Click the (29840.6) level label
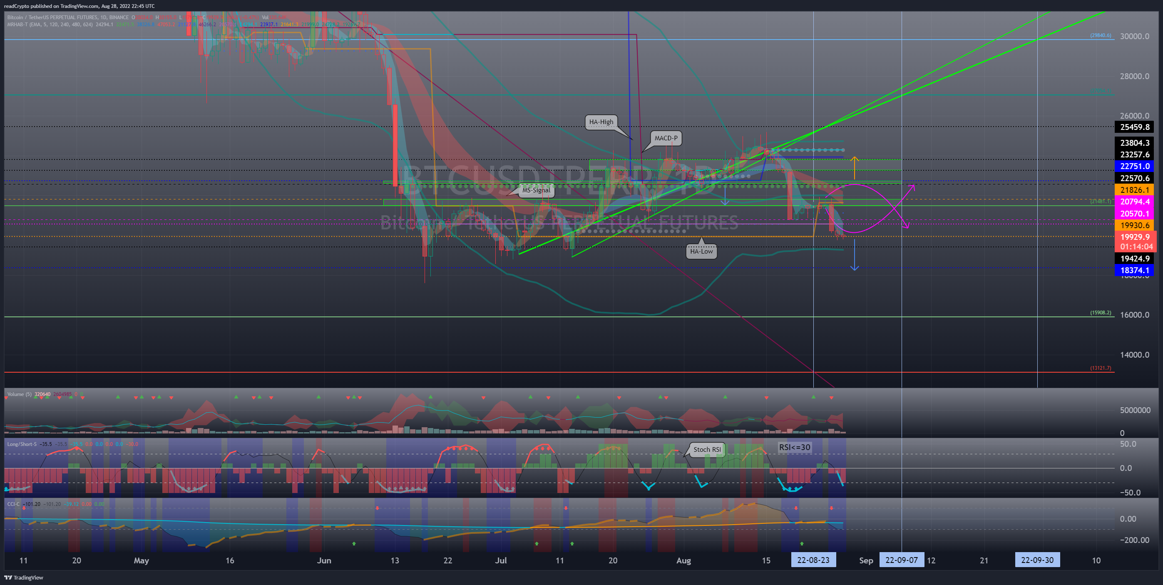The image size is (1163, 585). pyautogui.click(x=1101, y=35)
